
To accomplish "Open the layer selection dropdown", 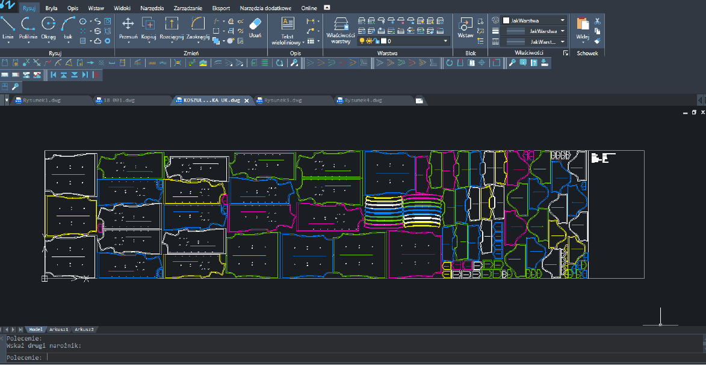I will pyautogui.click(x=446, y=41).
